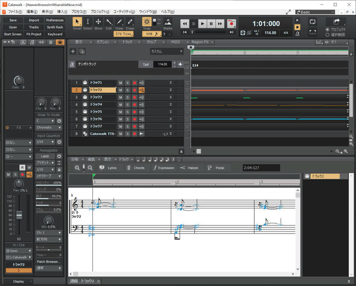Open the Basic workspace dropdown

pos(315,12)
